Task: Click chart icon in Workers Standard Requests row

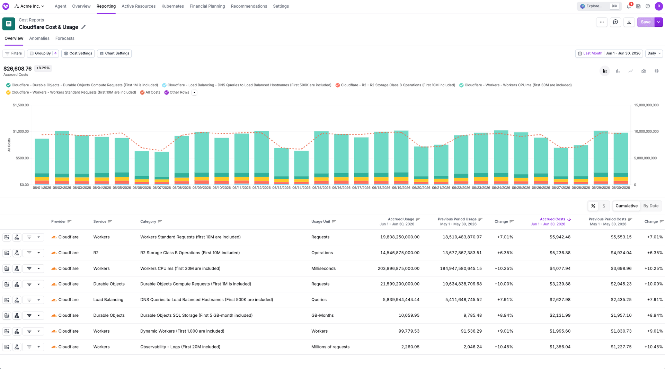Action: click(7, 237)
